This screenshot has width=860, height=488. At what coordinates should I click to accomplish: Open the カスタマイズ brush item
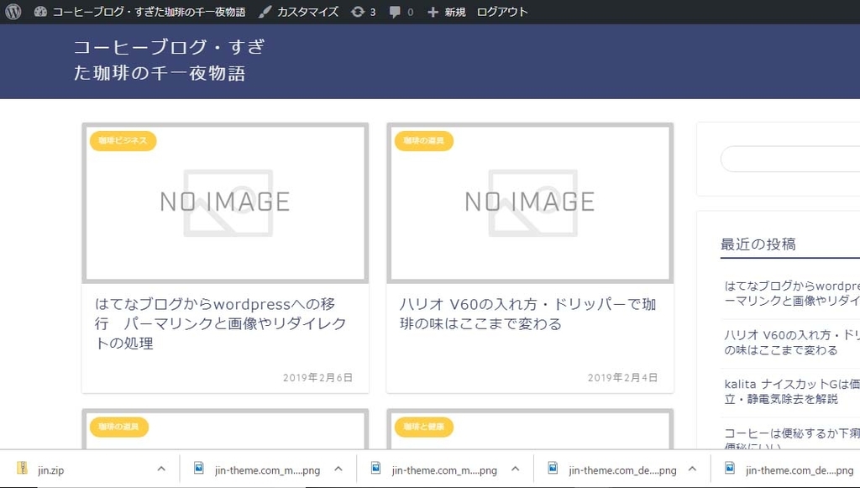[x=298, y=12]
